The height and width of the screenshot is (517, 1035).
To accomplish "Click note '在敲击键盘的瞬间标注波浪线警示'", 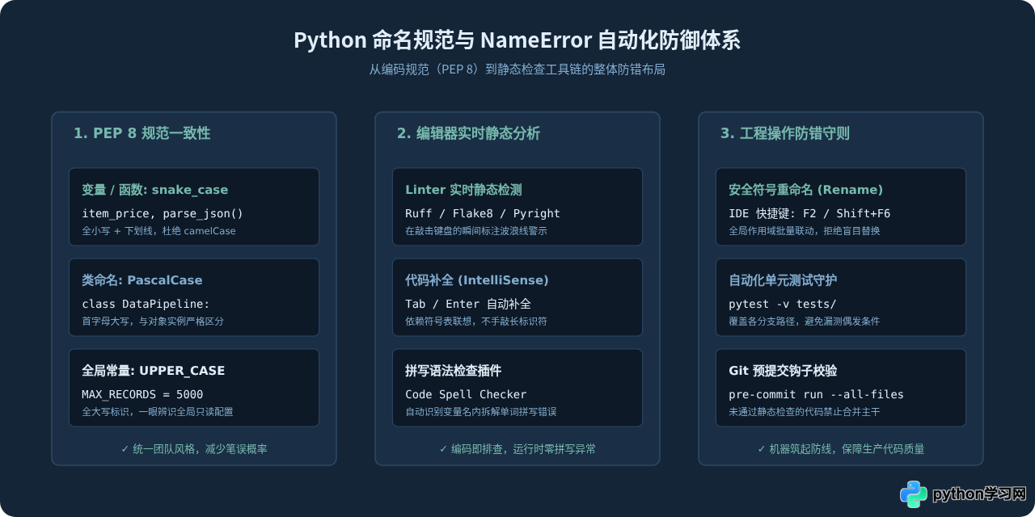I will 476,231.
